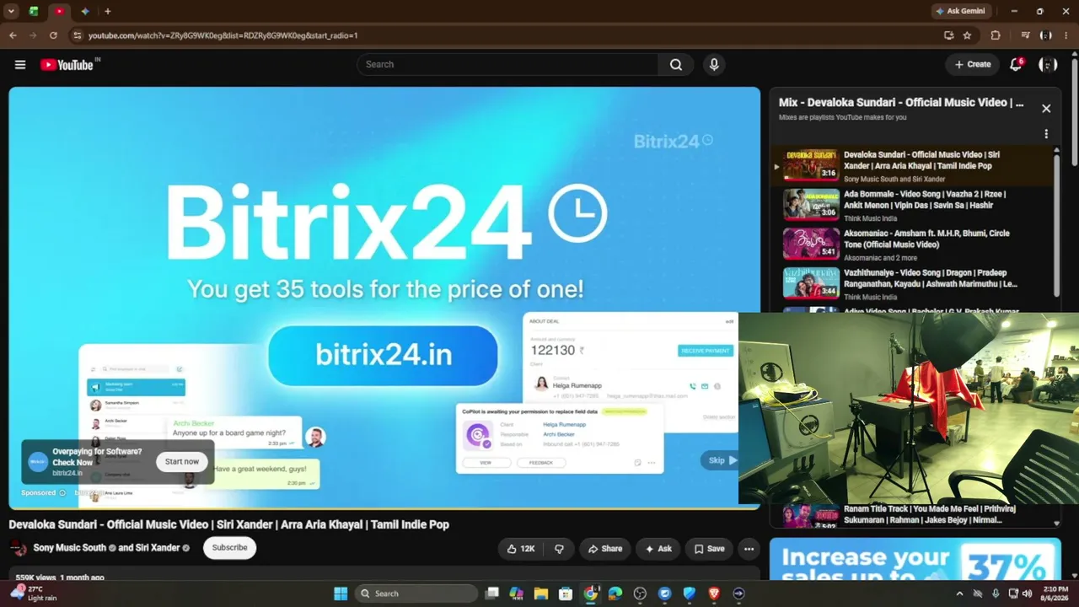Click Ask Gemini button
Viewport: 1079px width, 607px height.
959,11
